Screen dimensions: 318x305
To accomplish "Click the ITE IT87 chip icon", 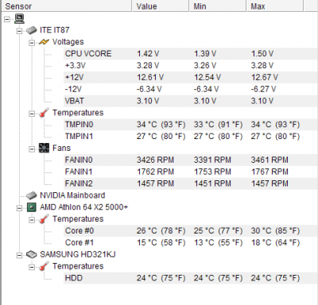I will coord(31,30).
